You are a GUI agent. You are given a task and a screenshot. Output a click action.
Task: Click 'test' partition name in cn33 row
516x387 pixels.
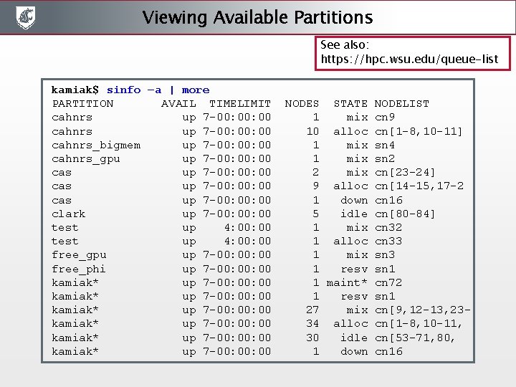65,242
